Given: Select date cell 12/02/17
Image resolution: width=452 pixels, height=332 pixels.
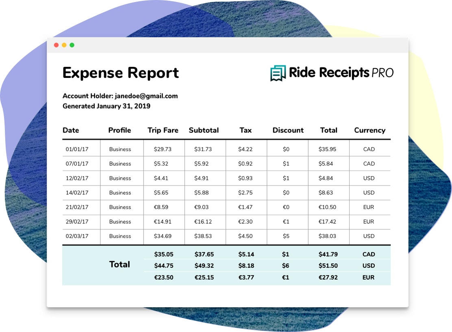Looking at the screenshot, I should pyautogui.click(x=77, y=178).
